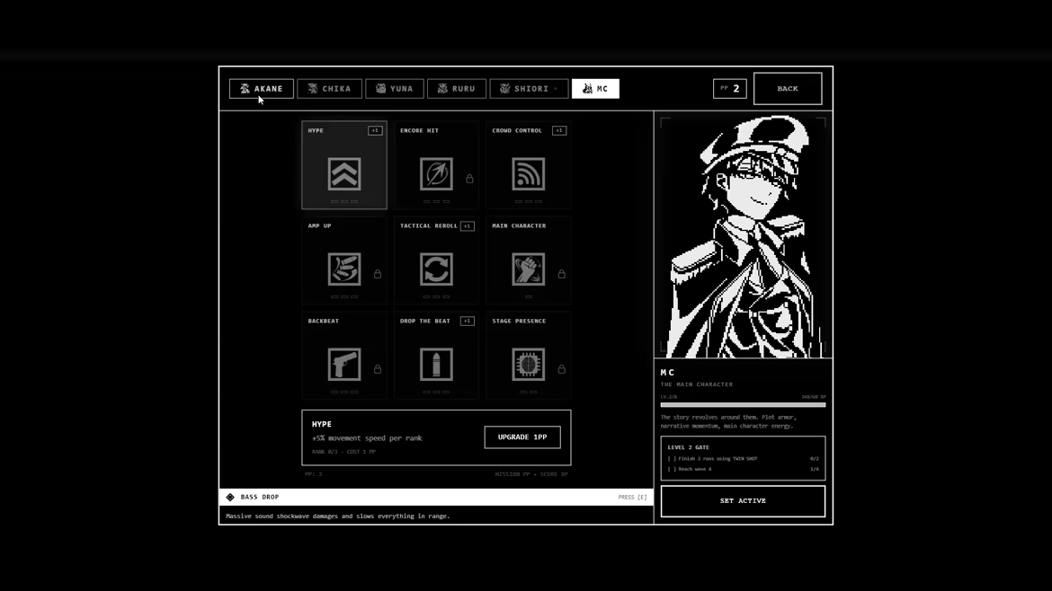Click the rank pips under Crowd Control
This screenshot has width=1052, height=591.
tap(528, 202)
